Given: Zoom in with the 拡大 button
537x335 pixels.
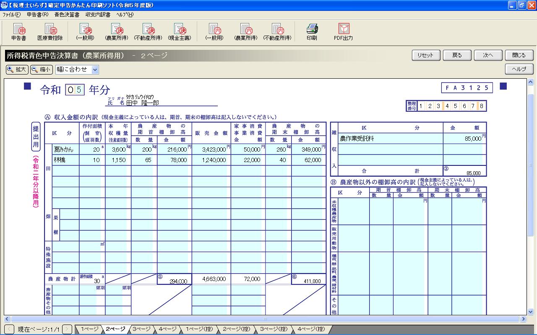Looking at the screenshot, I should coord(17,70).
